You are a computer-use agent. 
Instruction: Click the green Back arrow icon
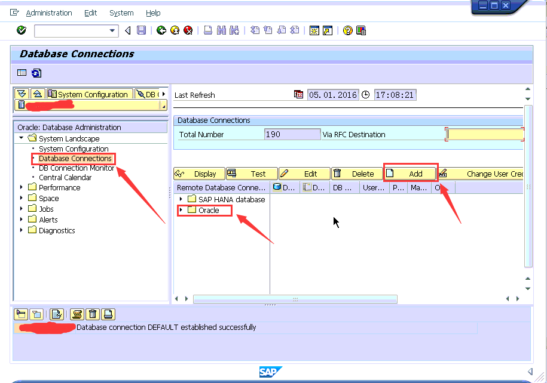(x=161, y=30)
